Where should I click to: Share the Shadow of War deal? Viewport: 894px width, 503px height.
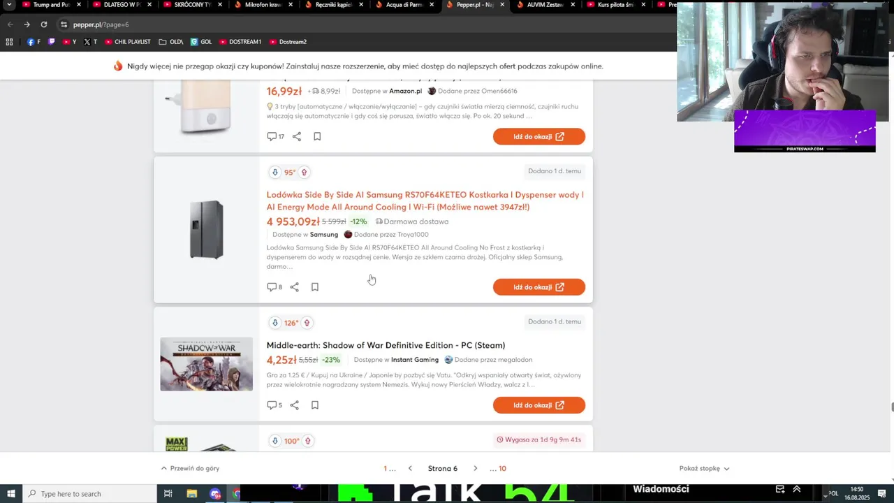(x=295, y=405)
